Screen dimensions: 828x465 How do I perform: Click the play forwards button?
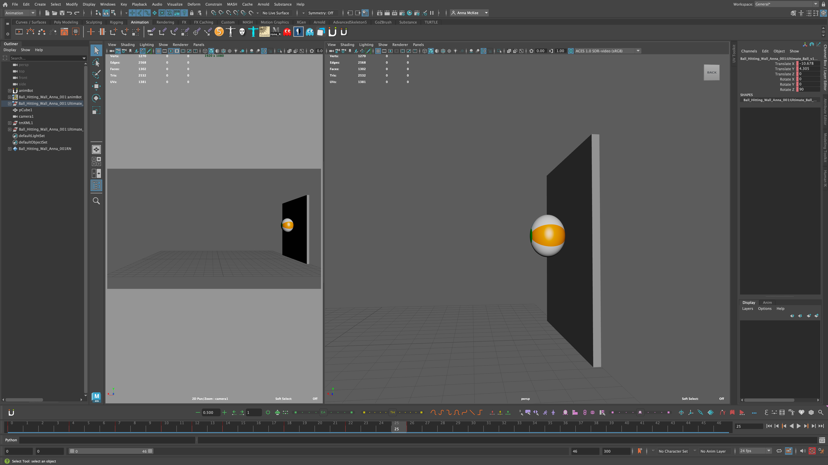(x=799, y=426)
